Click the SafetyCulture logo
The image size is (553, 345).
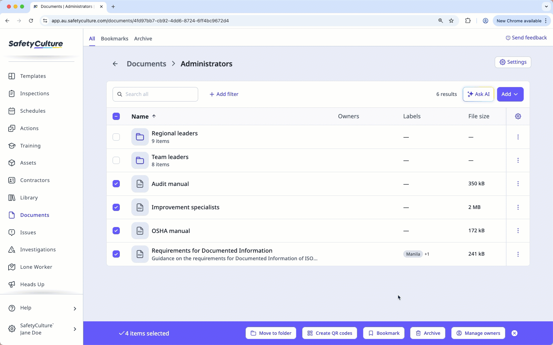coord(36,44)
